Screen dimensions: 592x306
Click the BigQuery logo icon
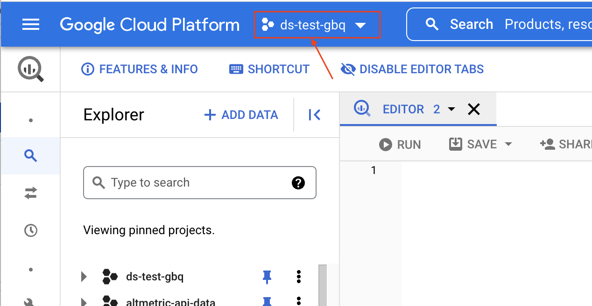[x=31, y=70]
